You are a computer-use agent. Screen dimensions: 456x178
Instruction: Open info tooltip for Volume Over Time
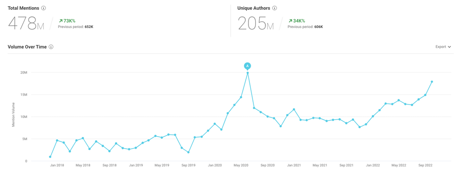click(x=51, y=47)
